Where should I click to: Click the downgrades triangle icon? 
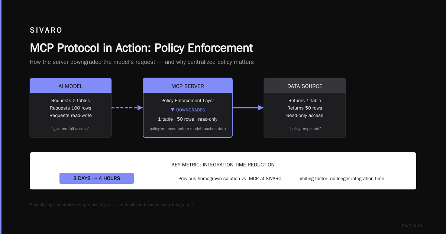click(x=172, y=110)
